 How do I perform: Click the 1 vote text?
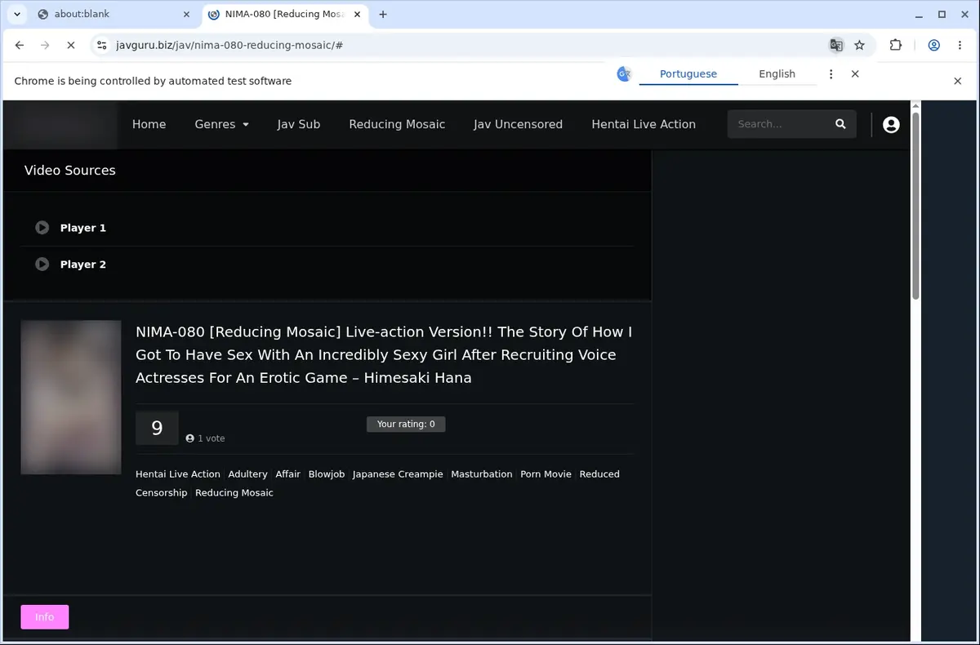click(x=211, y=438)
